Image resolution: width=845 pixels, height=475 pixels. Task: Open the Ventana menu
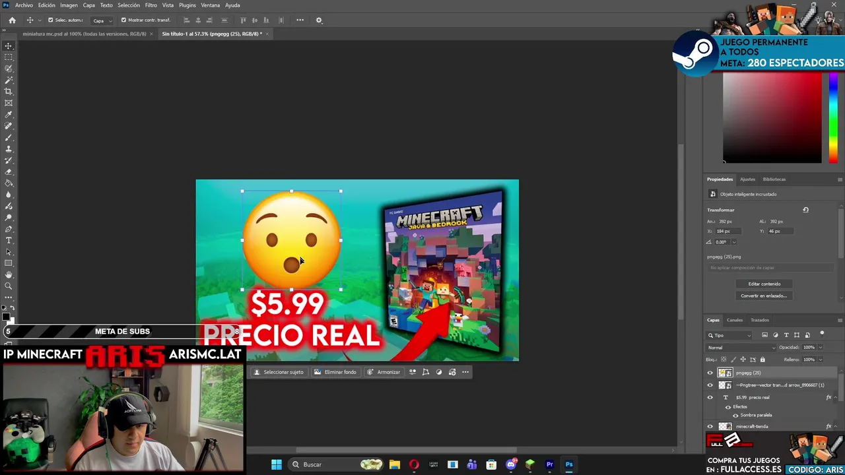pyautogui.click(x=210, y=5)
